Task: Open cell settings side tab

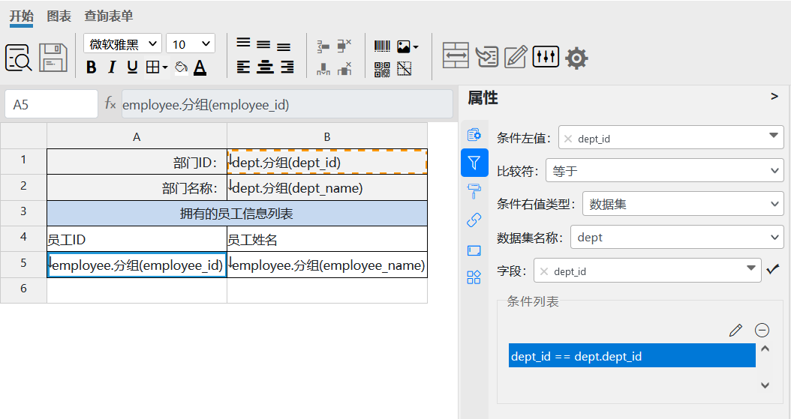Action: tap(474, 134)
